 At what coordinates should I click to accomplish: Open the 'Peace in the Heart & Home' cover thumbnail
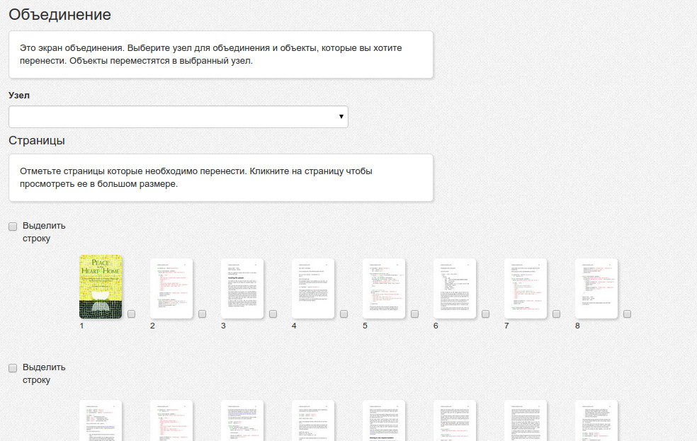(x=101, y=287)
